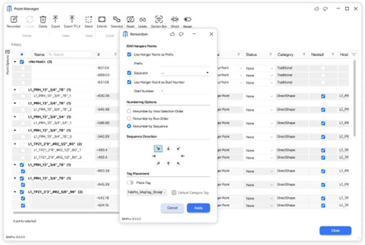The height and width of the screenshot is (245, 365).
Task: Open the FabPro_MepTag tag type dropdown
Action: point(147,192)
